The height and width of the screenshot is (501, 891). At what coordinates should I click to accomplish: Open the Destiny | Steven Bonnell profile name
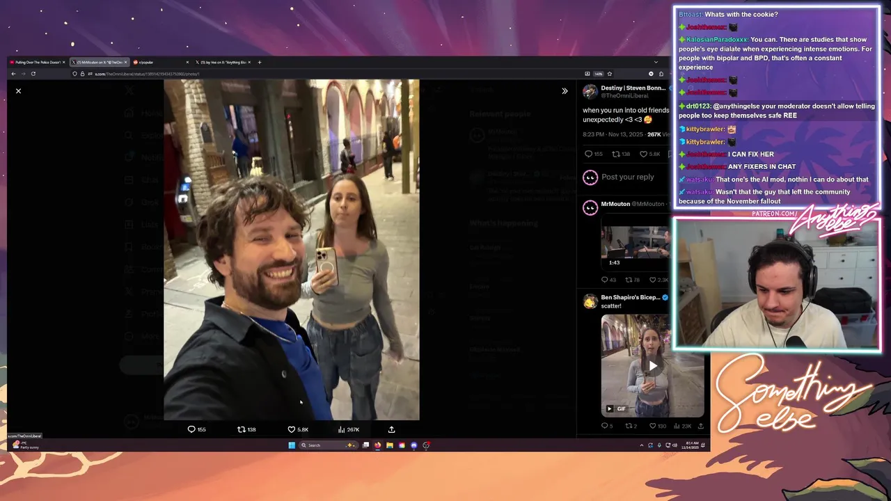point(633,88)
